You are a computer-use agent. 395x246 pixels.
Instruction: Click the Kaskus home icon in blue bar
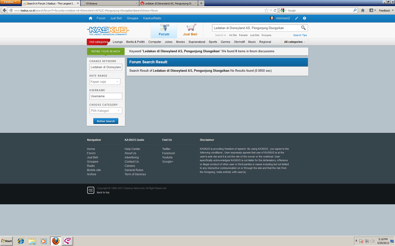pyautogui.click(x=90, y=18)
